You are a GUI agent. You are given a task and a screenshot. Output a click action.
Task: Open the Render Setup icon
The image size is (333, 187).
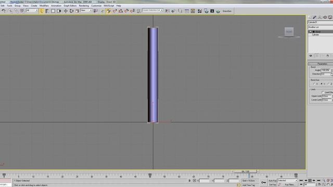pyautogui.click(x=206, y=11)
